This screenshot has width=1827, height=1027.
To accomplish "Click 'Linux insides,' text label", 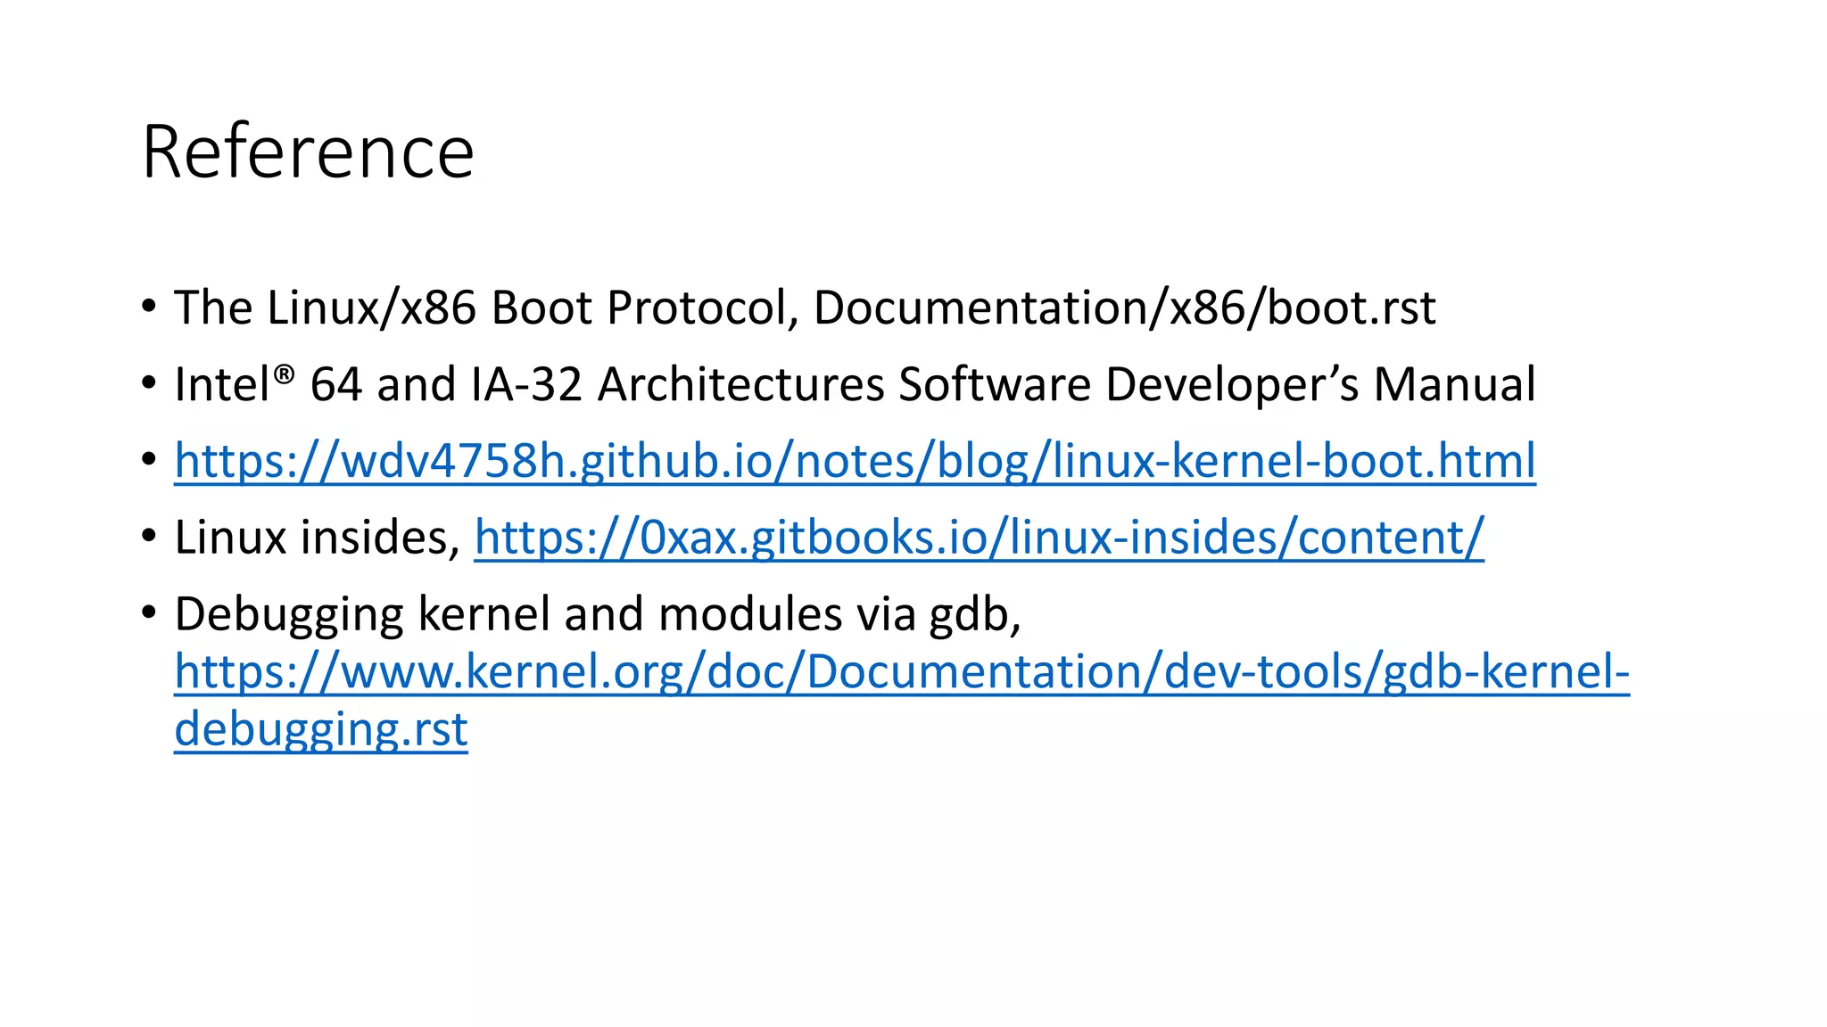I will [318, 538].
